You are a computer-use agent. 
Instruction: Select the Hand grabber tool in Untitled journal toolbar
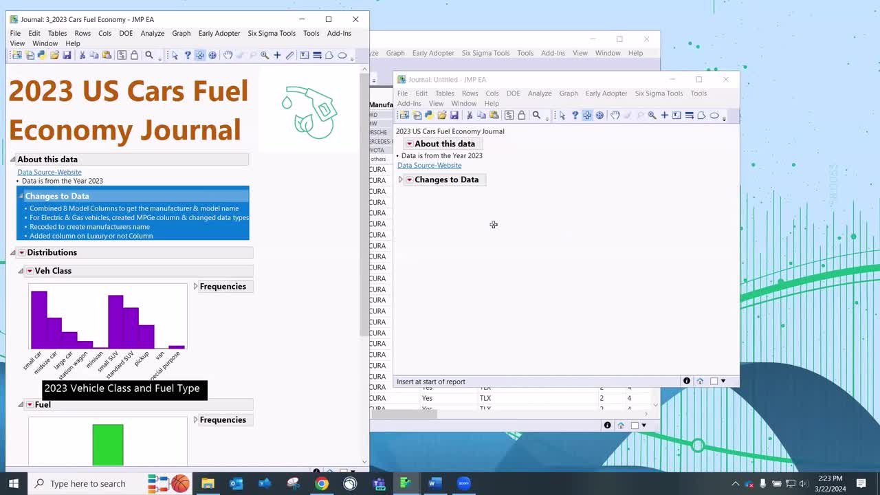(x=615, y=115)
